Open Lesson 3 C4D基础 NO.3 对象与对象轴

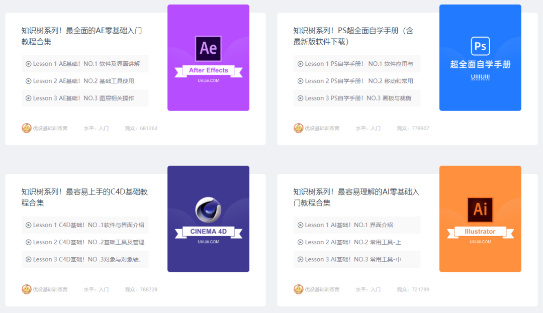85,259
